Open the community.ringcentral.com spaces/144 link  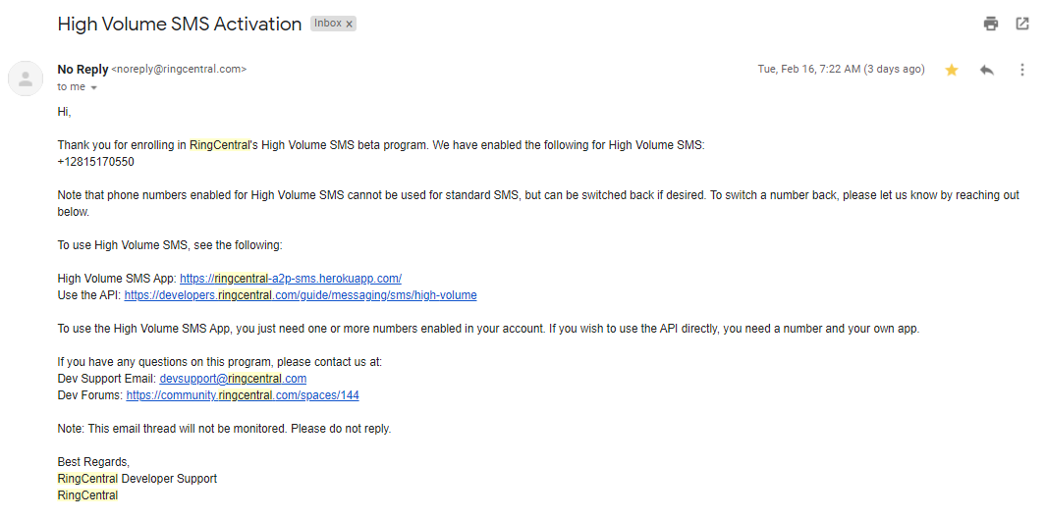(x=243, y=395)
